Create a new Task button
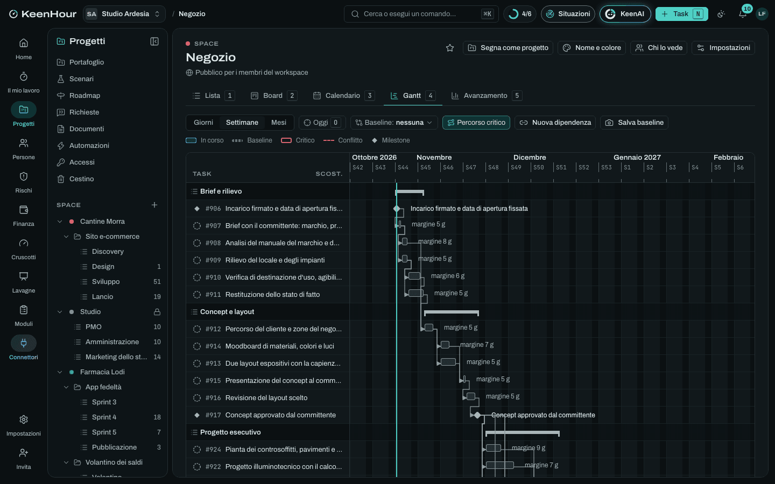 681,14
